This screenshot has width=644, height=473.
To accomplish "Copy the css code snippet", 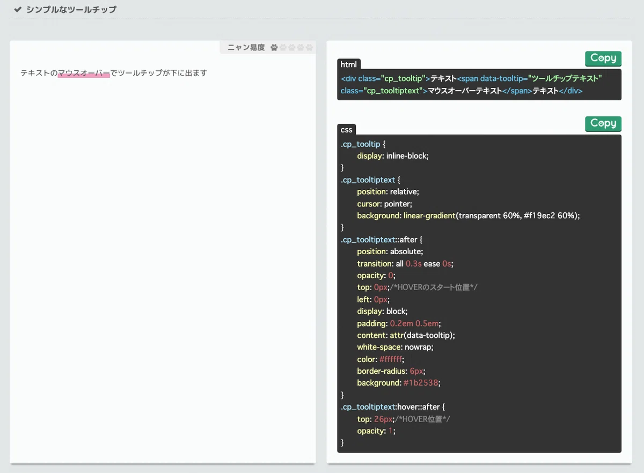I will coord(603,124).
